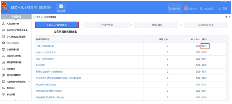Click the 自然人电子税务局(扣缴端) title text
232x104 pixels.
(x=31, y=7)
